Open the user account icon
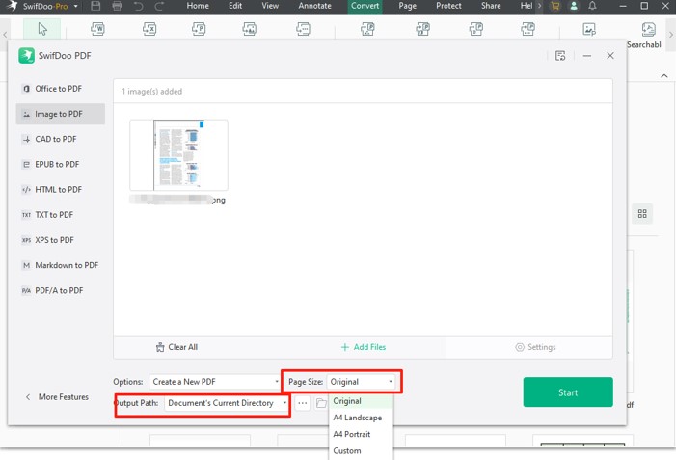 pos(574,6)
